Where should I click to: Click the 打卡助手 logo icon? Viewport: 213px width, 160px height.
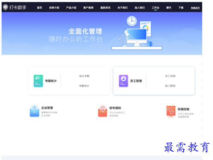pyautogui.click(x=5, y=7)
